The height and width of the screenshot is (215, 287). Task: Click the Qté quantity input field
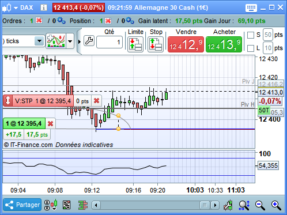click(x=109, y=42)
